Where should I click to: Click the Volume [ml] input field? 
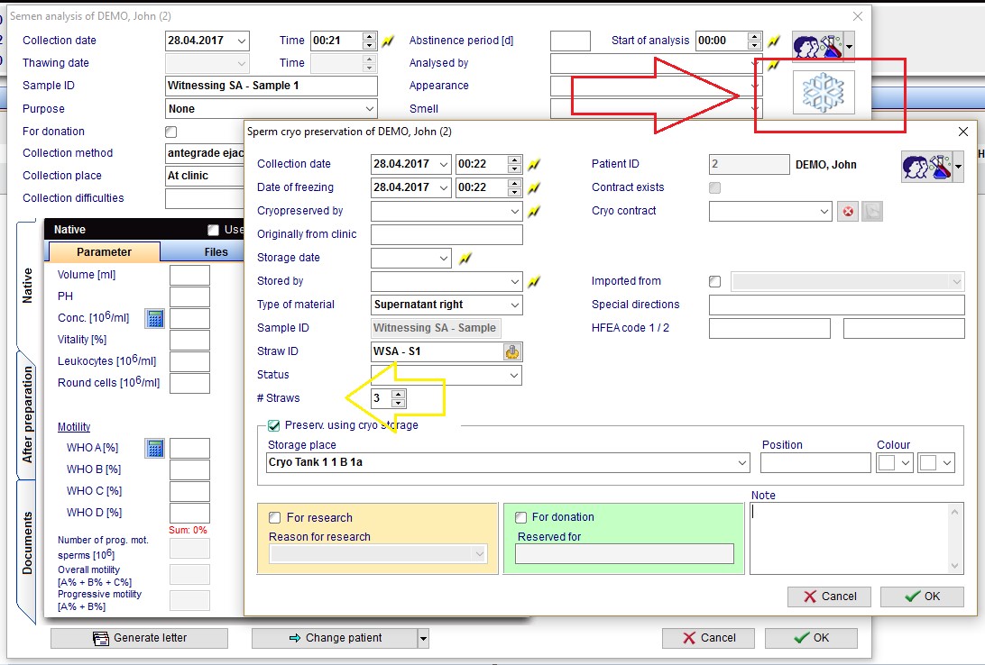(189, 276)
